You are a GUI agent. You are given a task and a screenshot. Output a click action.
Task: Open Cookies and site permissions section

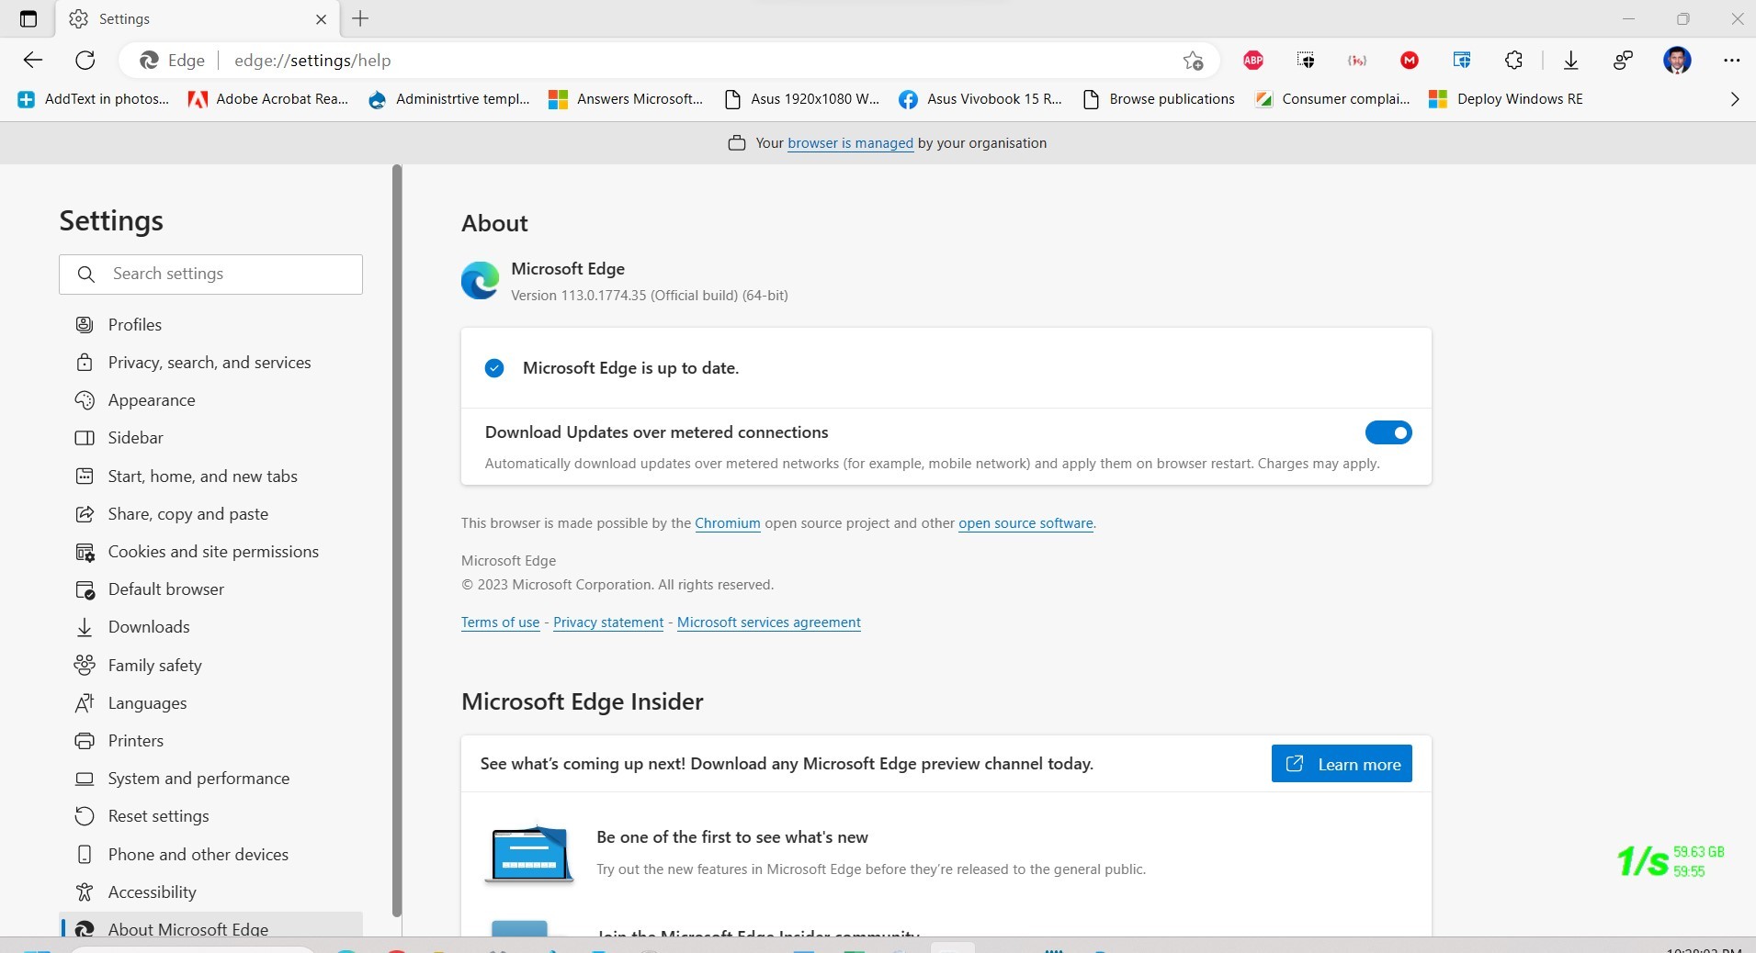tap(210, 552)
